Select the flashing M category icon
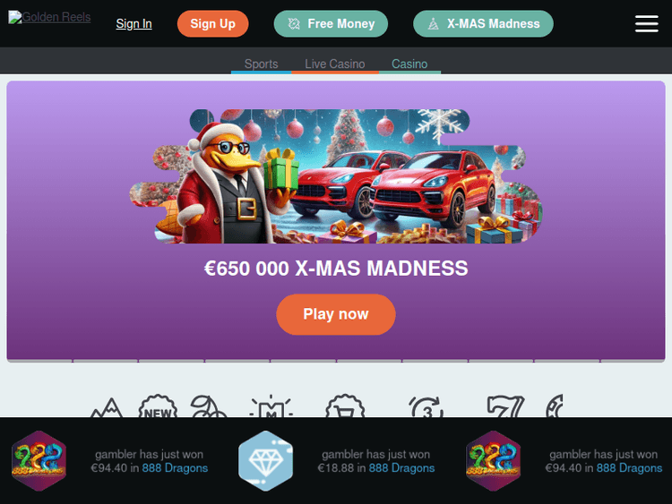This screenshot has height=504, width=672. pyautogui.click(x=271, y=406)
